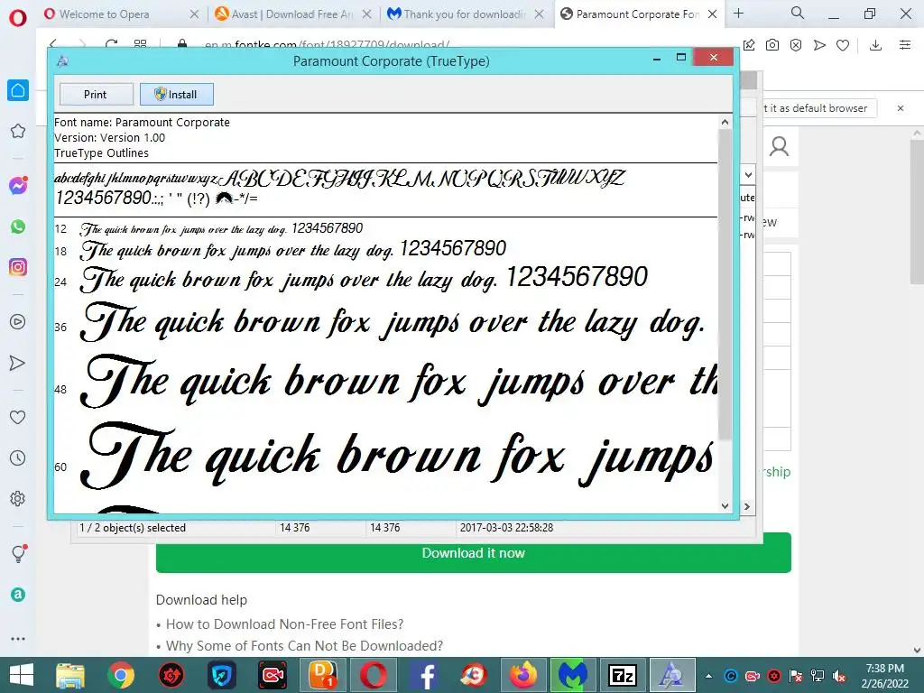Open font viewer taskbar icon

coord(672,675)
